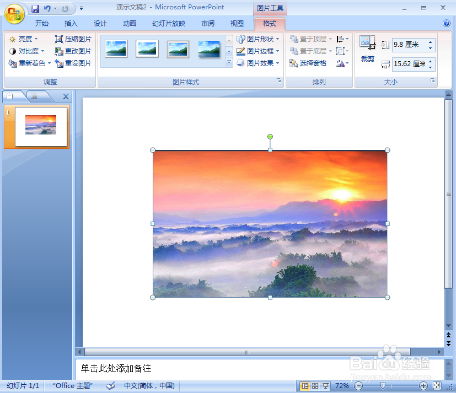Switch to the 动画 tab

[130, 24]
